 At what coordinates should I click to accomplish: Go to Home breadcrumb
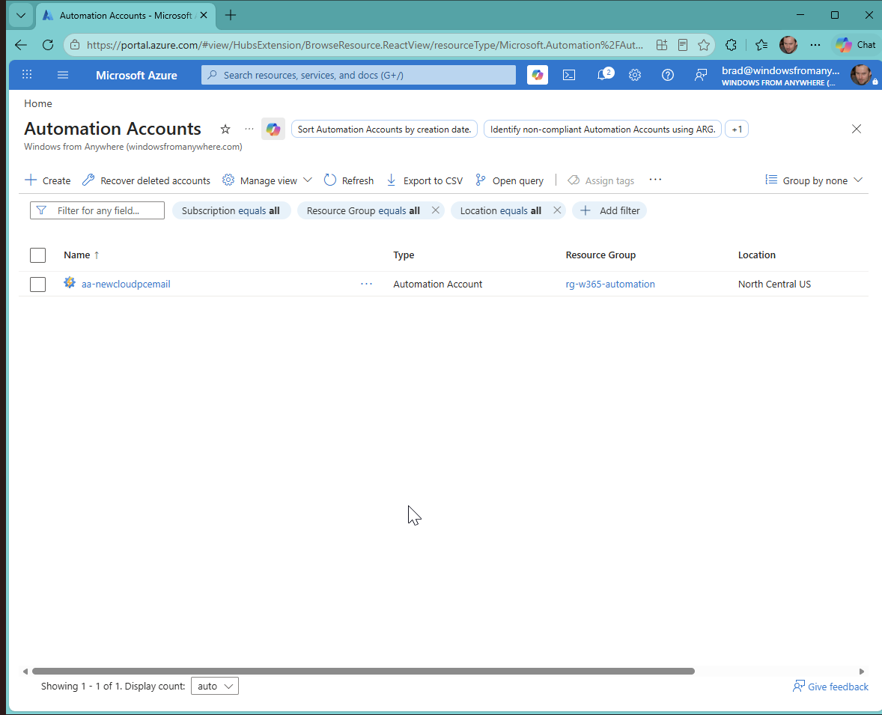point(37,103)
